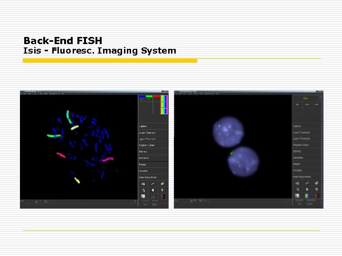
Task: Click the lower interphase nucleus in right window
Action: coord(243,162)
